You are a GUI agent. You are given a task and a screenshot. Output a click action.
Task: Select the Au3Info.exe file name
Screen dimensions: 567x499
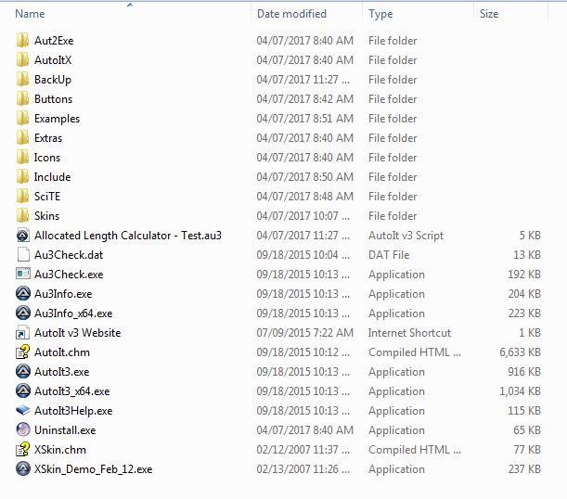tap(63, 294)
